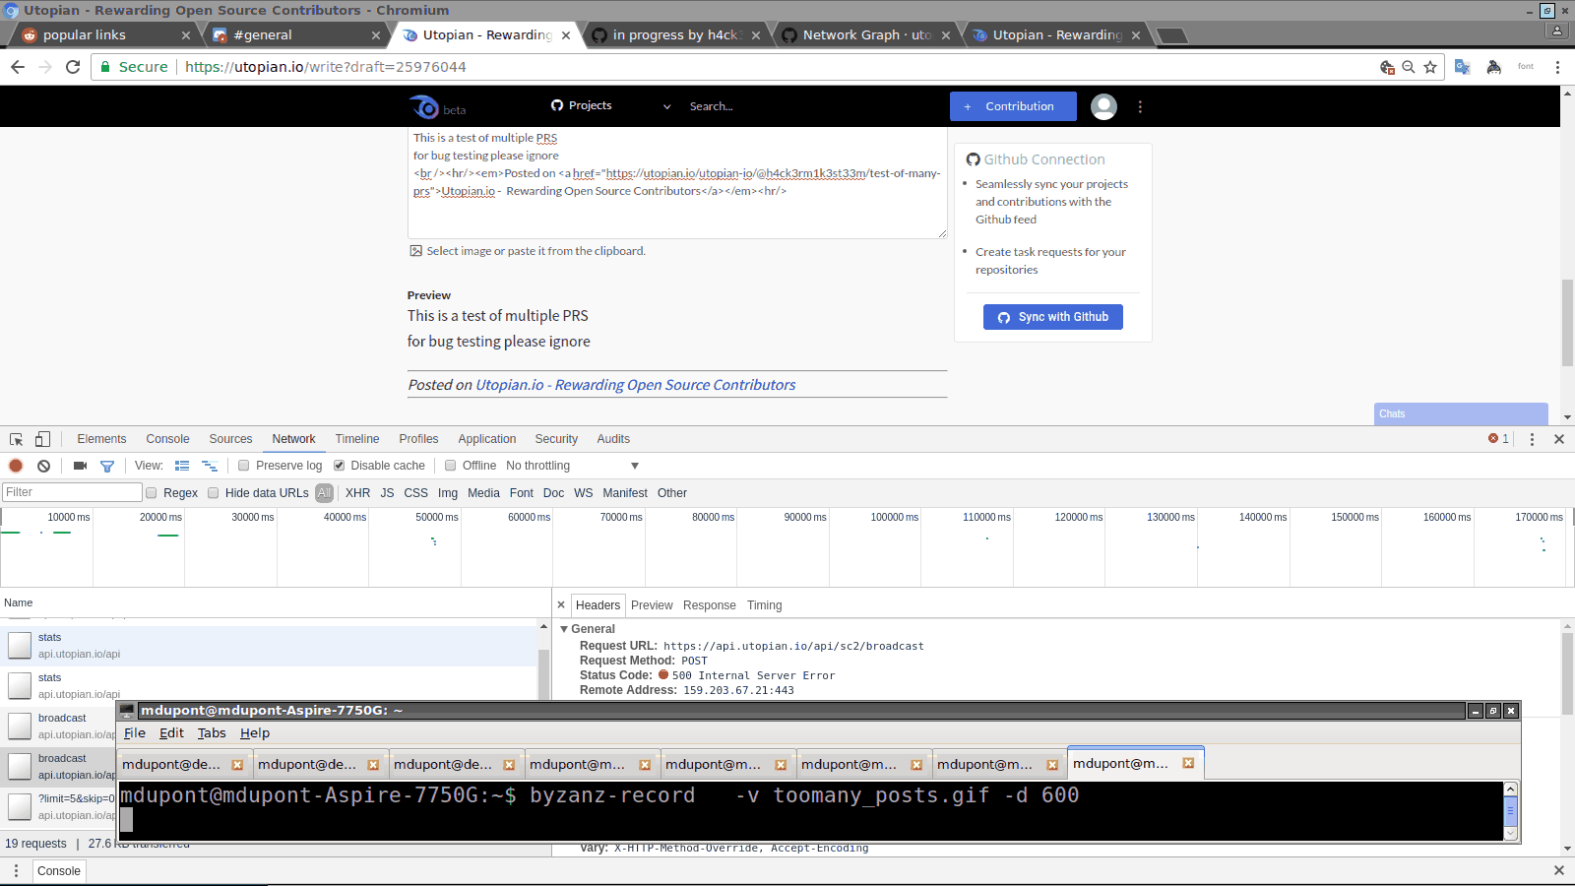Close the DevTools panel

point(1559,439)
